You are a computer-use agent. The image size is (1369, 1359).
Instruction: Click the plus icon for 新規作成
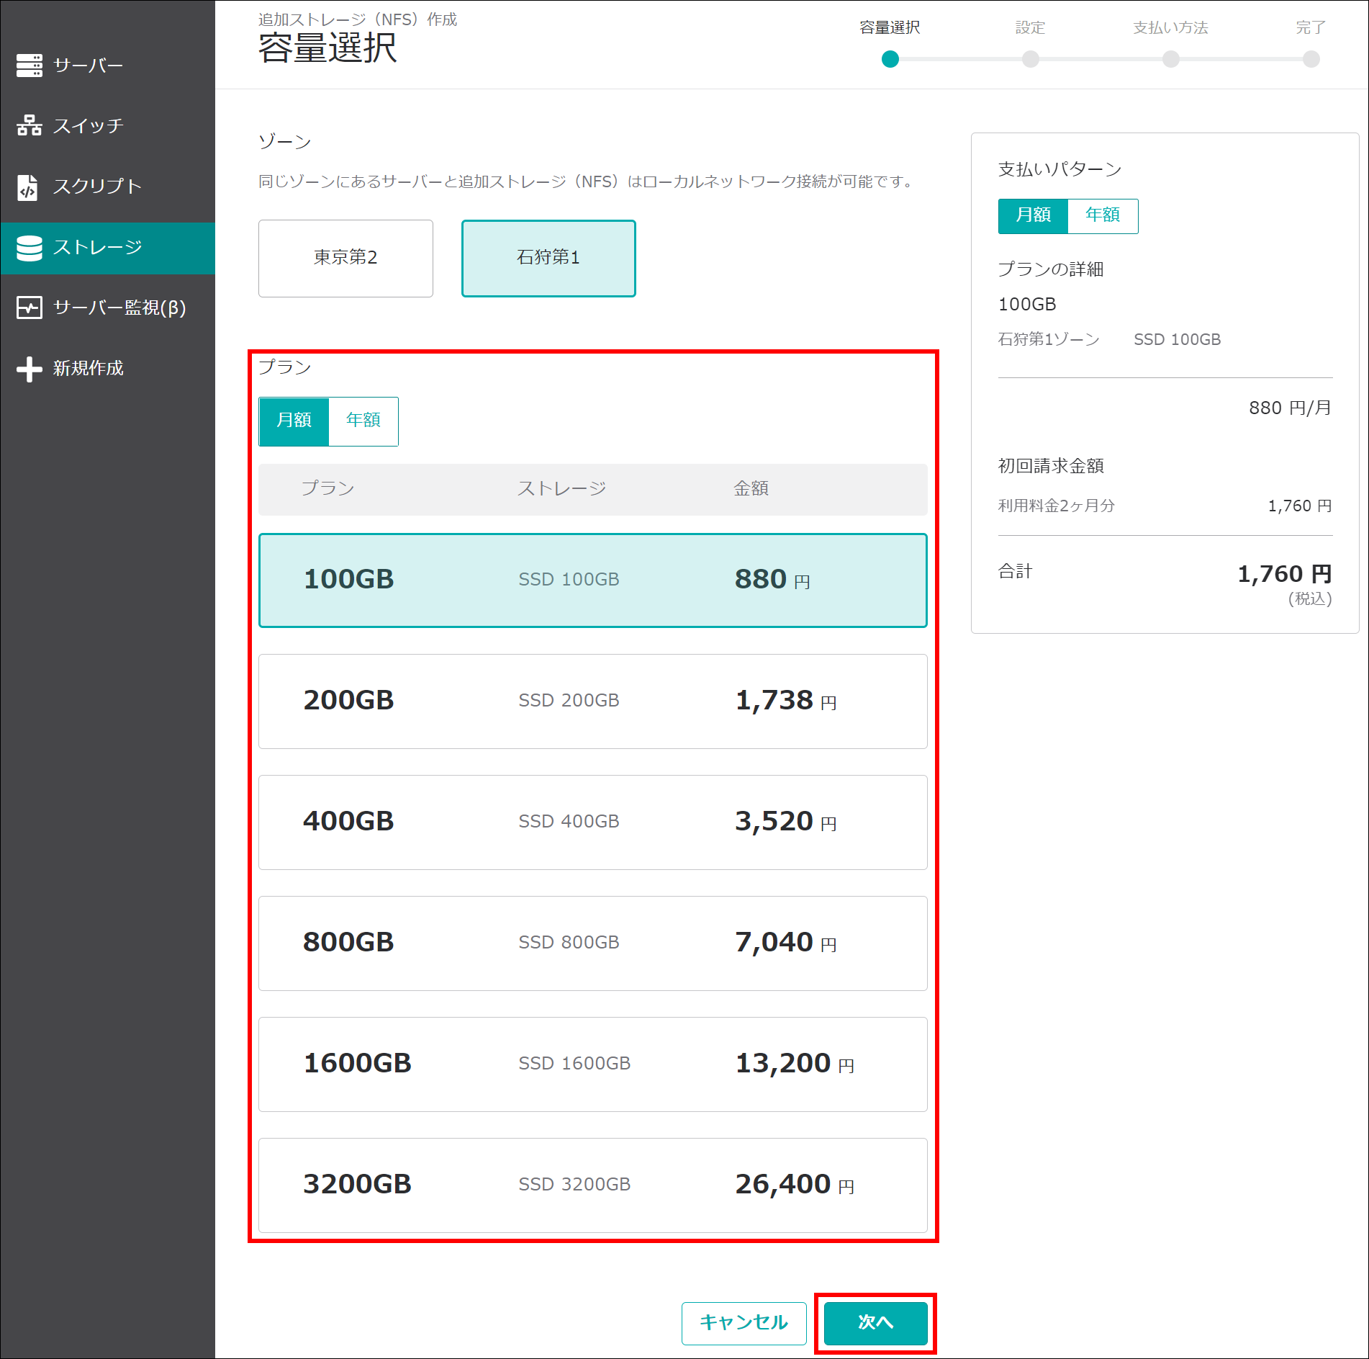(x=30, y=369)
